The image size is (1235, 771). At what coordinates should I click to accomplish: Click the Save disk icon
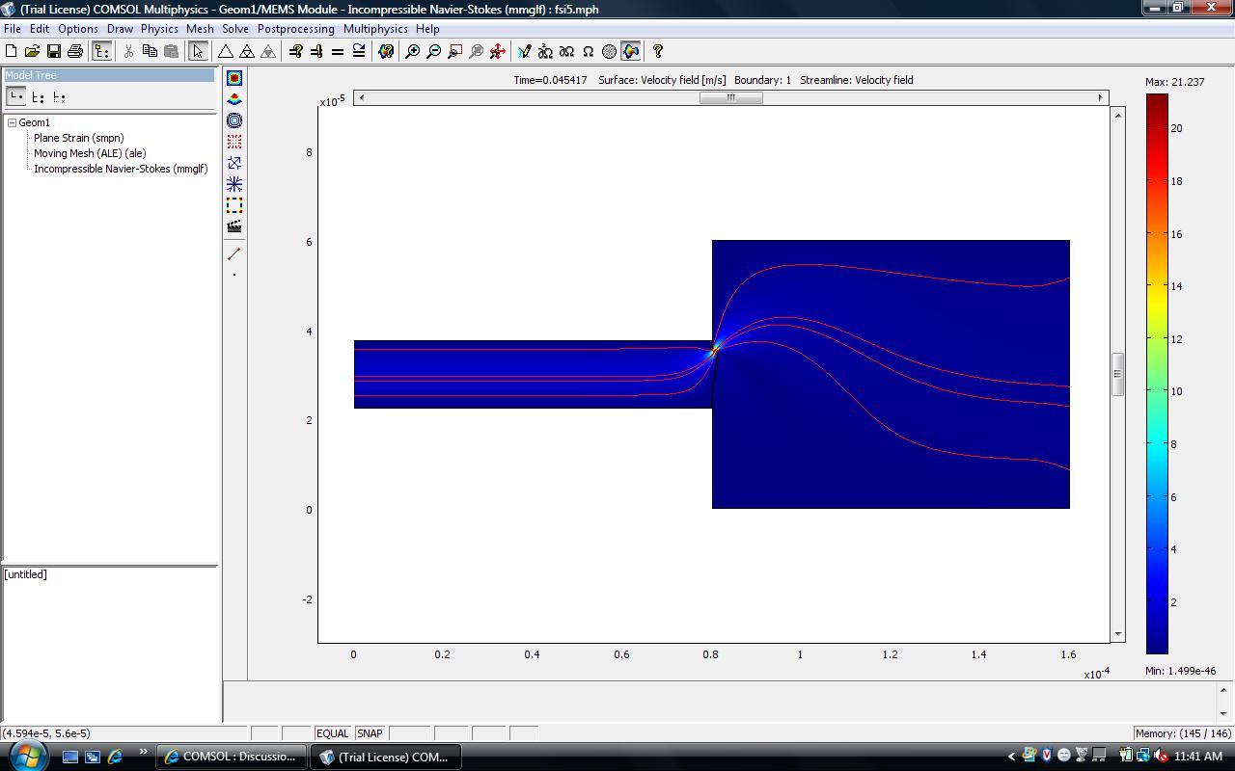(x=54, y=51)
